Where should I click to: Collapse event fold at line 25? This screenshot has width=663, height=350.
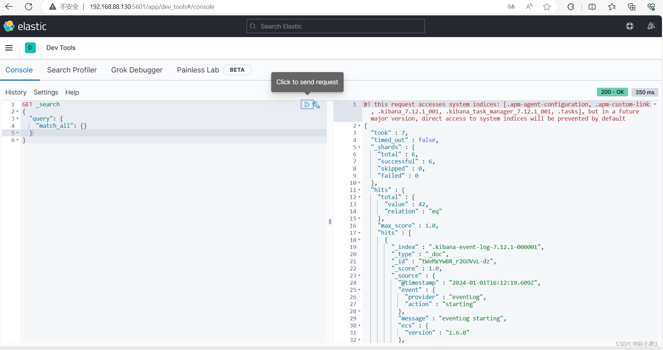359,290
